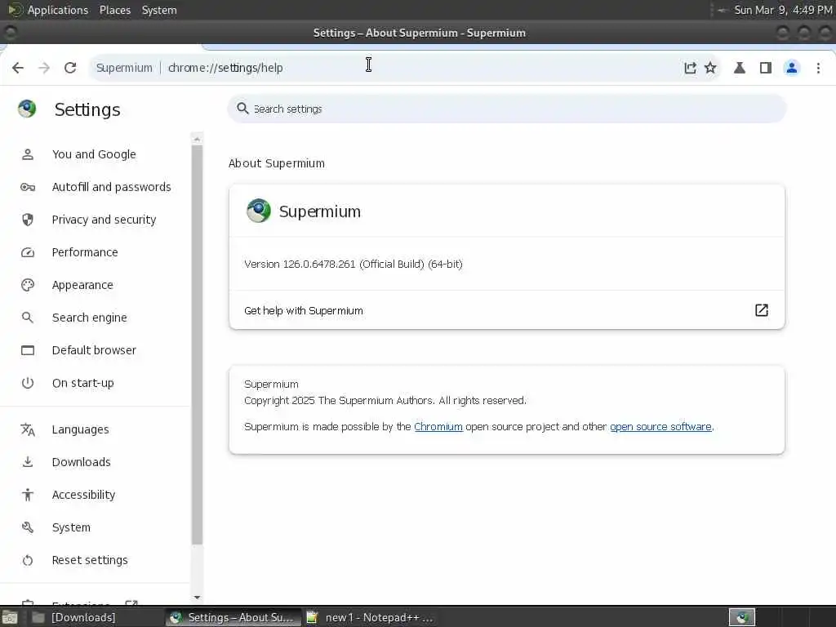The height and width of the screenshot is (627, 836).
Task: Click the Languages translate icon
Action: click(x=28, y=429)
